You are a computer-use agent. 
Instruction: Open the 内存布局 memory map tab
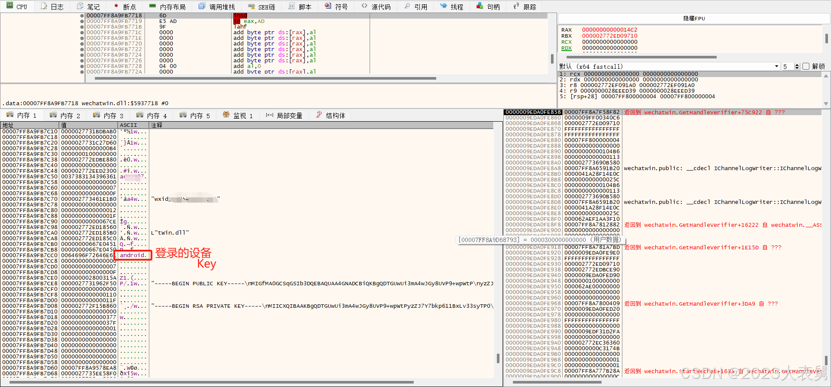(x=167, y=6)
